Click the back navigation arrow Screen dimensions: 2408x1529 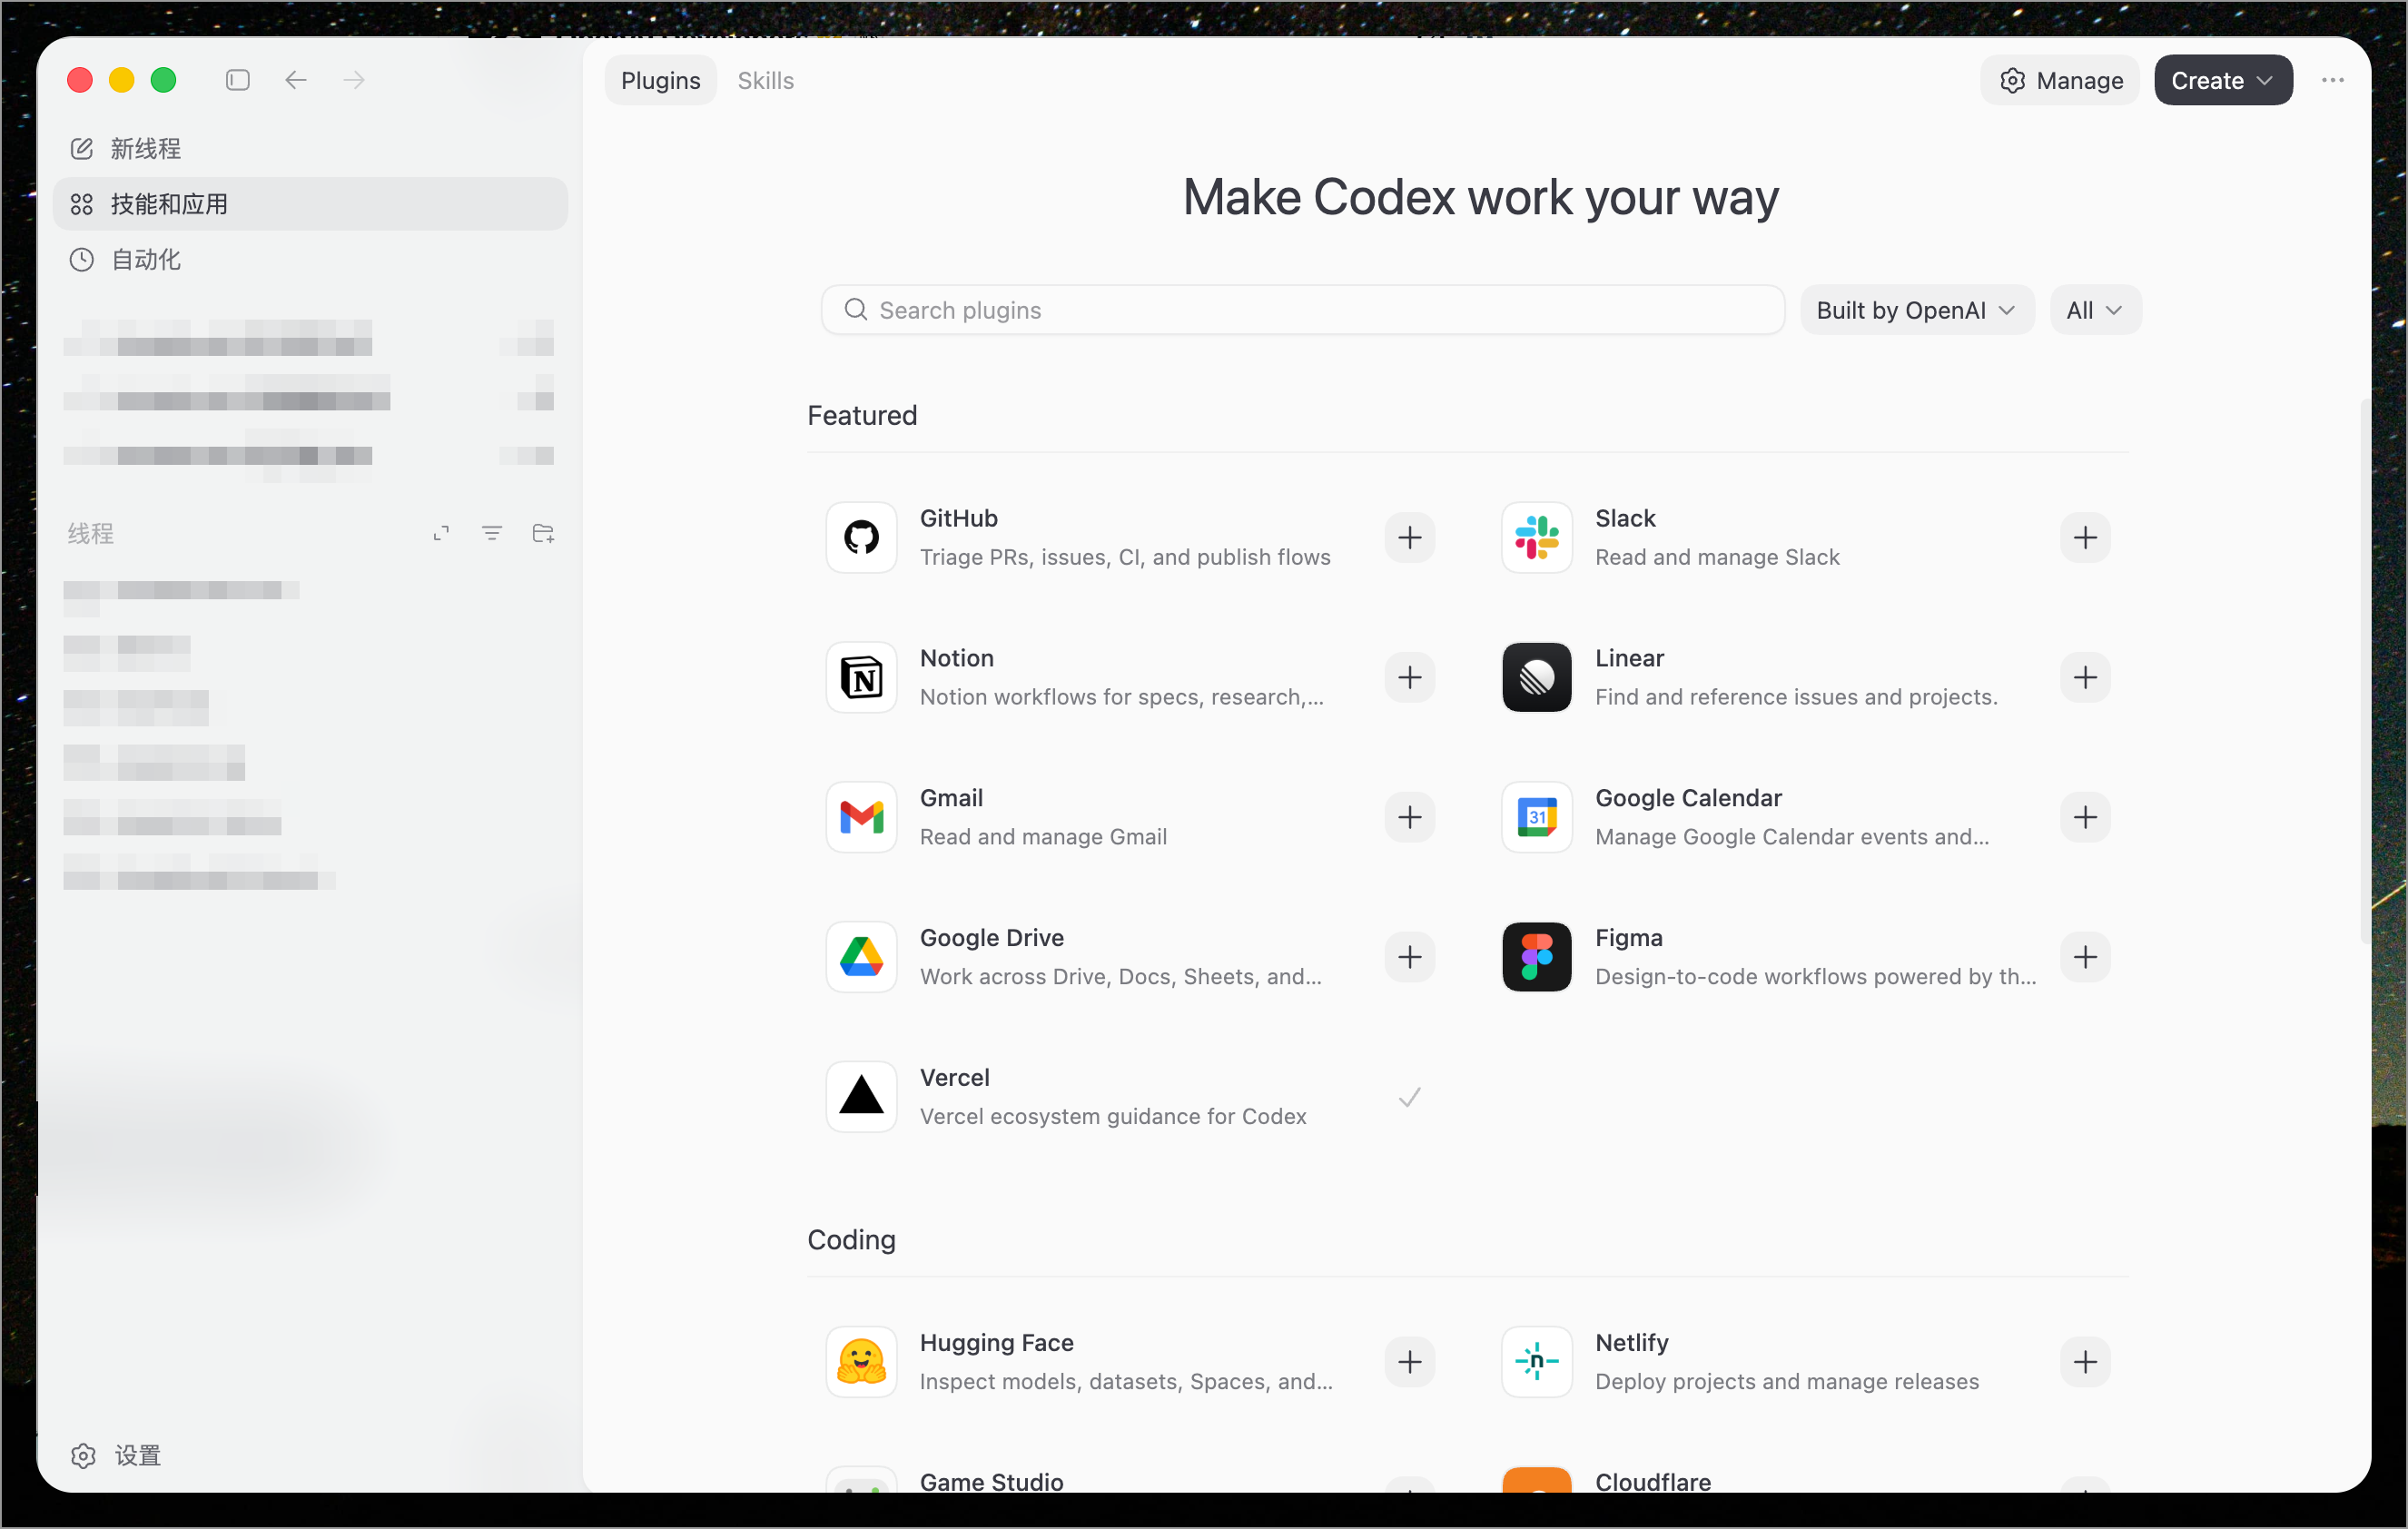point(296,80)
